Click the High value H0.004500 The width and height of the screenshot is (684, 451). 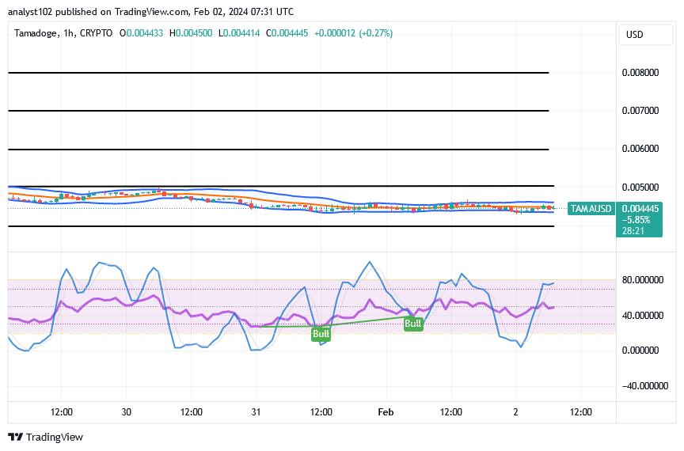[191, 33]
